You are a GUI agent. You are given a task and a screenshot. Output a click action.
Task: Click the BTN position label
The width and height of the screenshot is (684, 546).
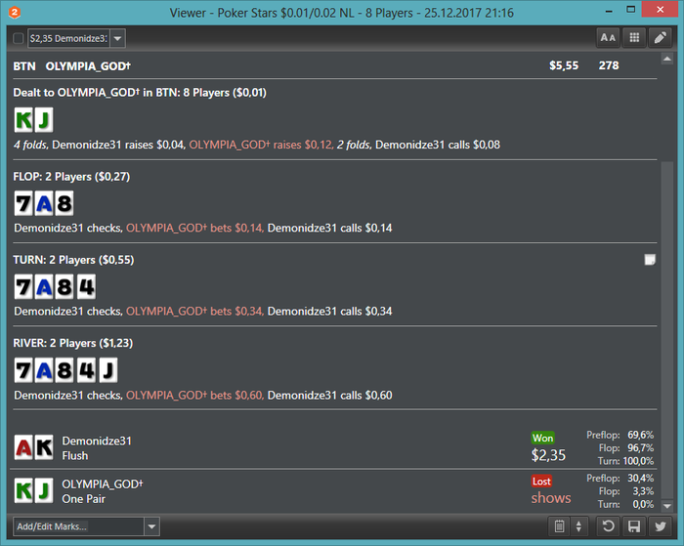click(24, 65)
